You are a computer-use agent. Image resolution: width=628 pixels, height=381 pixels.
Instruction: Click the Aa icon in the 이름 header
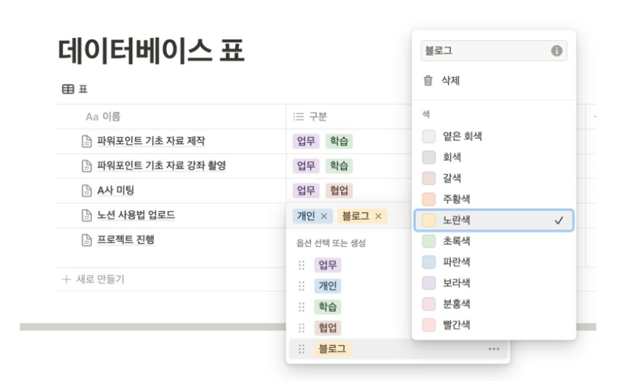point(92,116)
